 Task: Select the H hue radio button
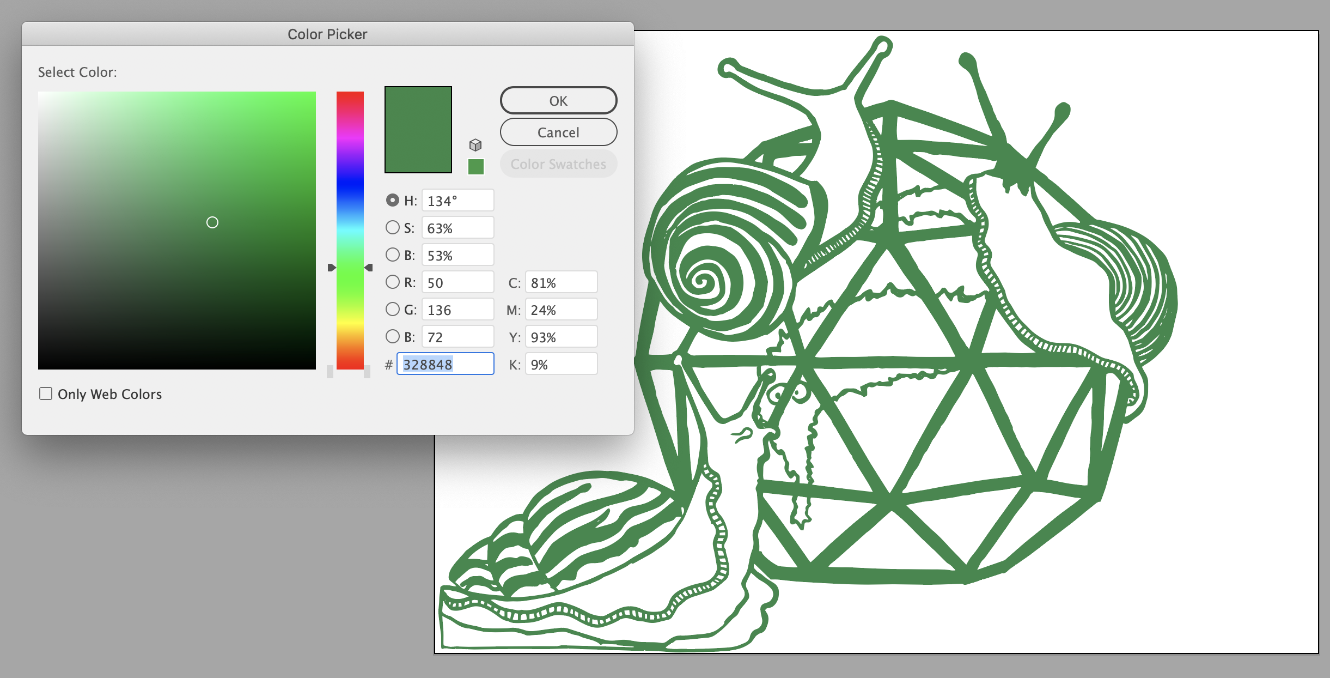pos(392,200)
